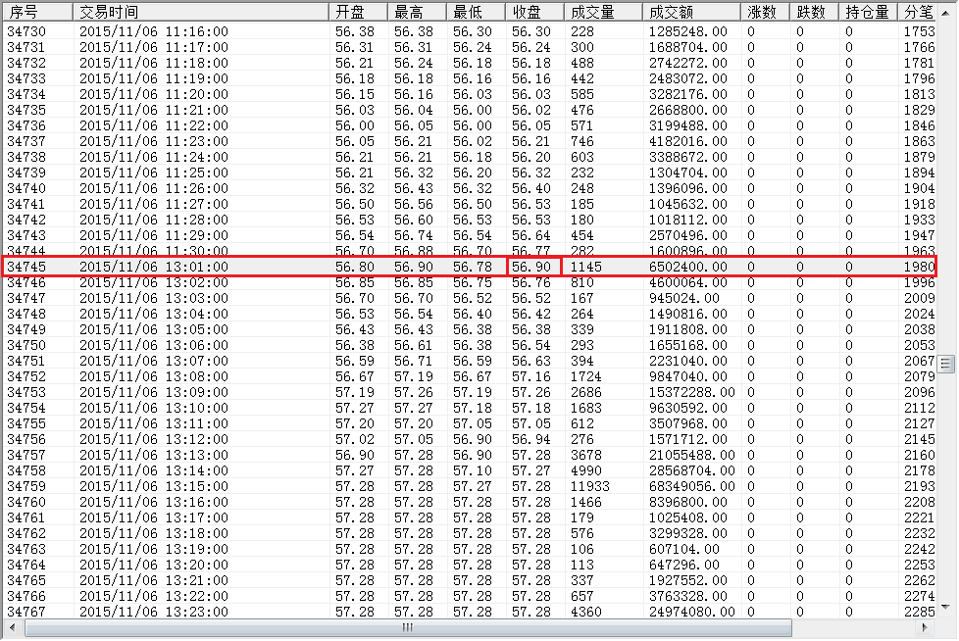The image size is (959, 641).
Task: Click the horizontal scrollbar thumb
Action: click(408, 627)
